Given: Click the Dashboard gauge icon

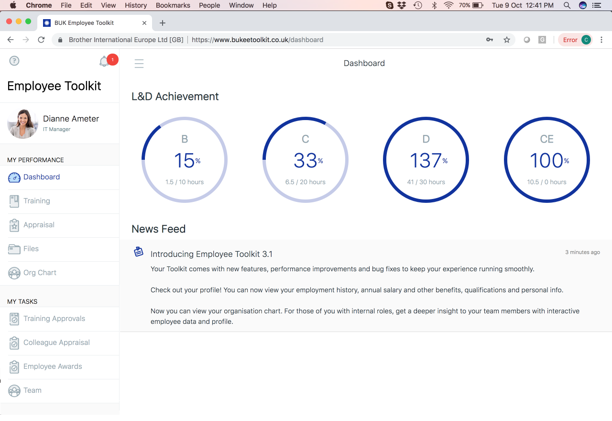Looking at the screenshot, I should click(x=14, y=177).
